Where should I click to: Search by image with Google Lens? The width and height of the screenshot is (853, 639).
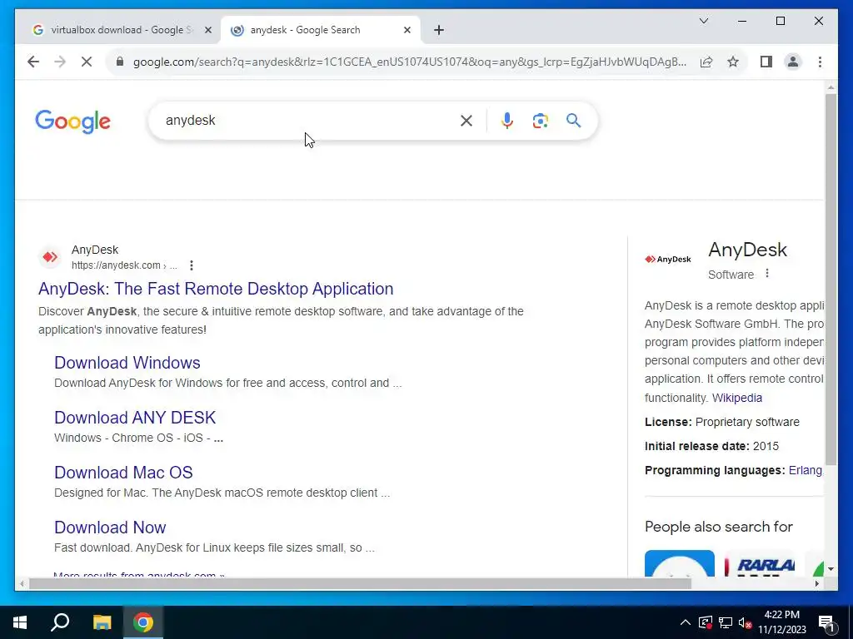click(540, 121)
